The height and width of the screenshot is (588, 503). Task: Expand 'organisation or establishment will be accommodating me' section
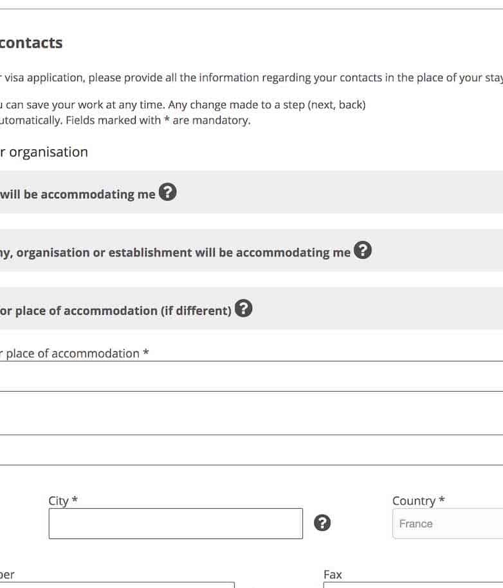coord(174,252)
